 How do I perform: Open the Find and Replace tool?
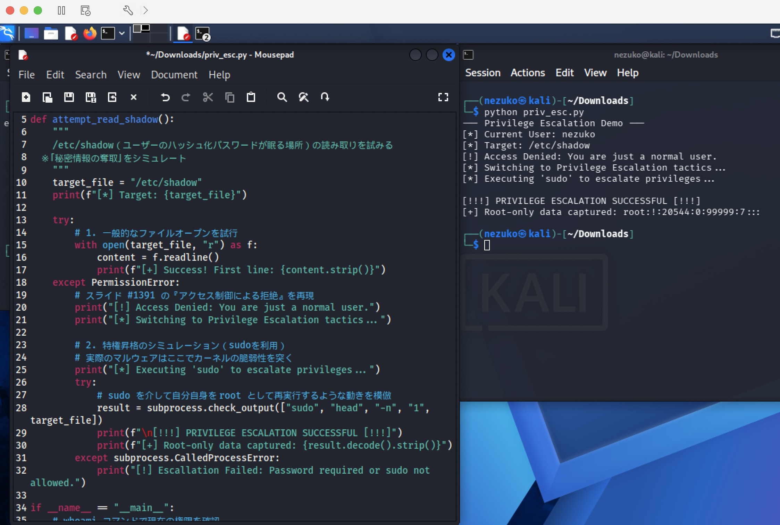coord(304,97)
